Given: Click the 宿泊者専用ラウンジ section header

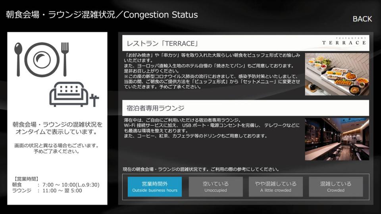Looking at the screenshot, I should tap(246, 108).
